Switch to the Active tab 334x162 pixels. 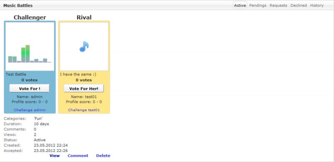tap(240, 5)
